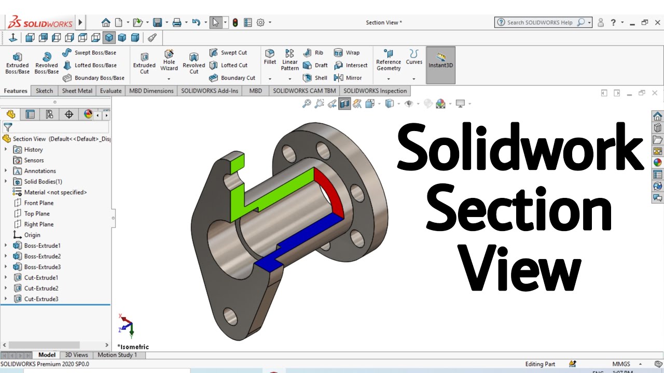Viewport: 664px width, 373px height.
Task: Open the Fillet dropdown arrow
Action: click(x=270, y=79)
